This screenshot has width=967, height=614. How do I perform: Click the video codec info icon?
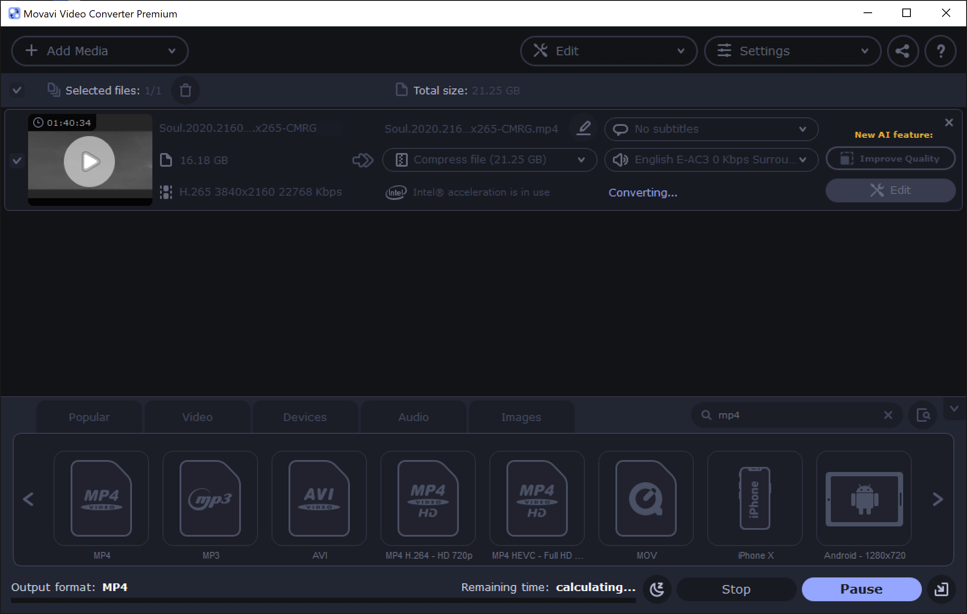point(166,192)
